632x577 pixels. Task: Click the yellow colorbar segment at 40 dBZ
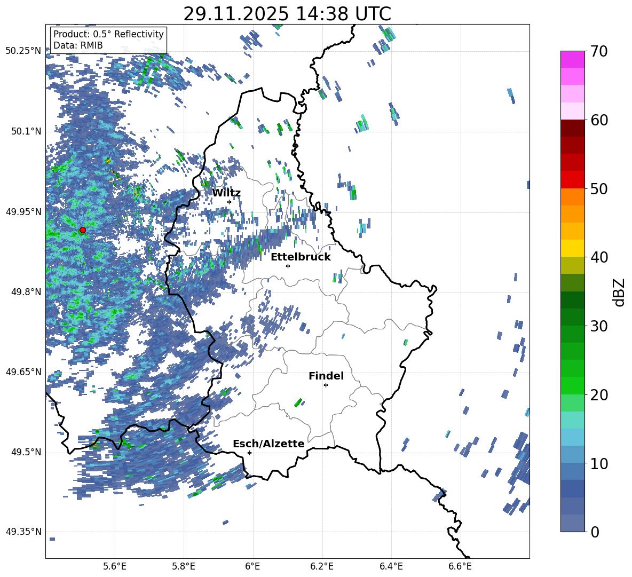(572, 248)
